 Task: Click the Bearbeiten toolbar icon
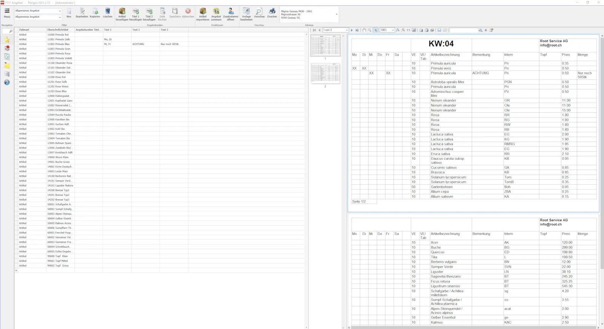82,13
